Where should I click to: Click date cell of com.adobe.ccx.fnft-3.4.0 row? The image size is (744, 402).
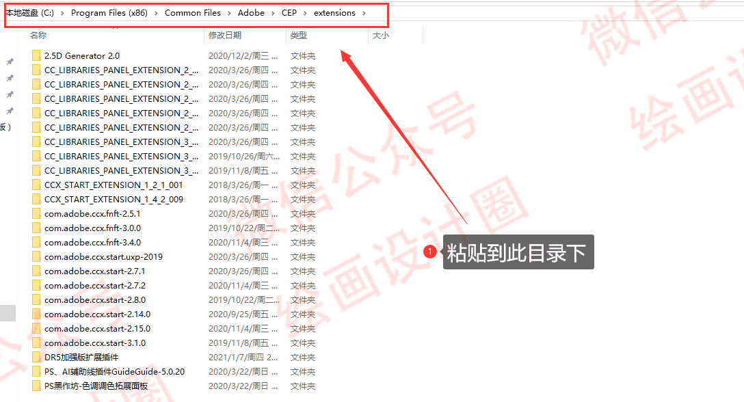click(243, 242)
